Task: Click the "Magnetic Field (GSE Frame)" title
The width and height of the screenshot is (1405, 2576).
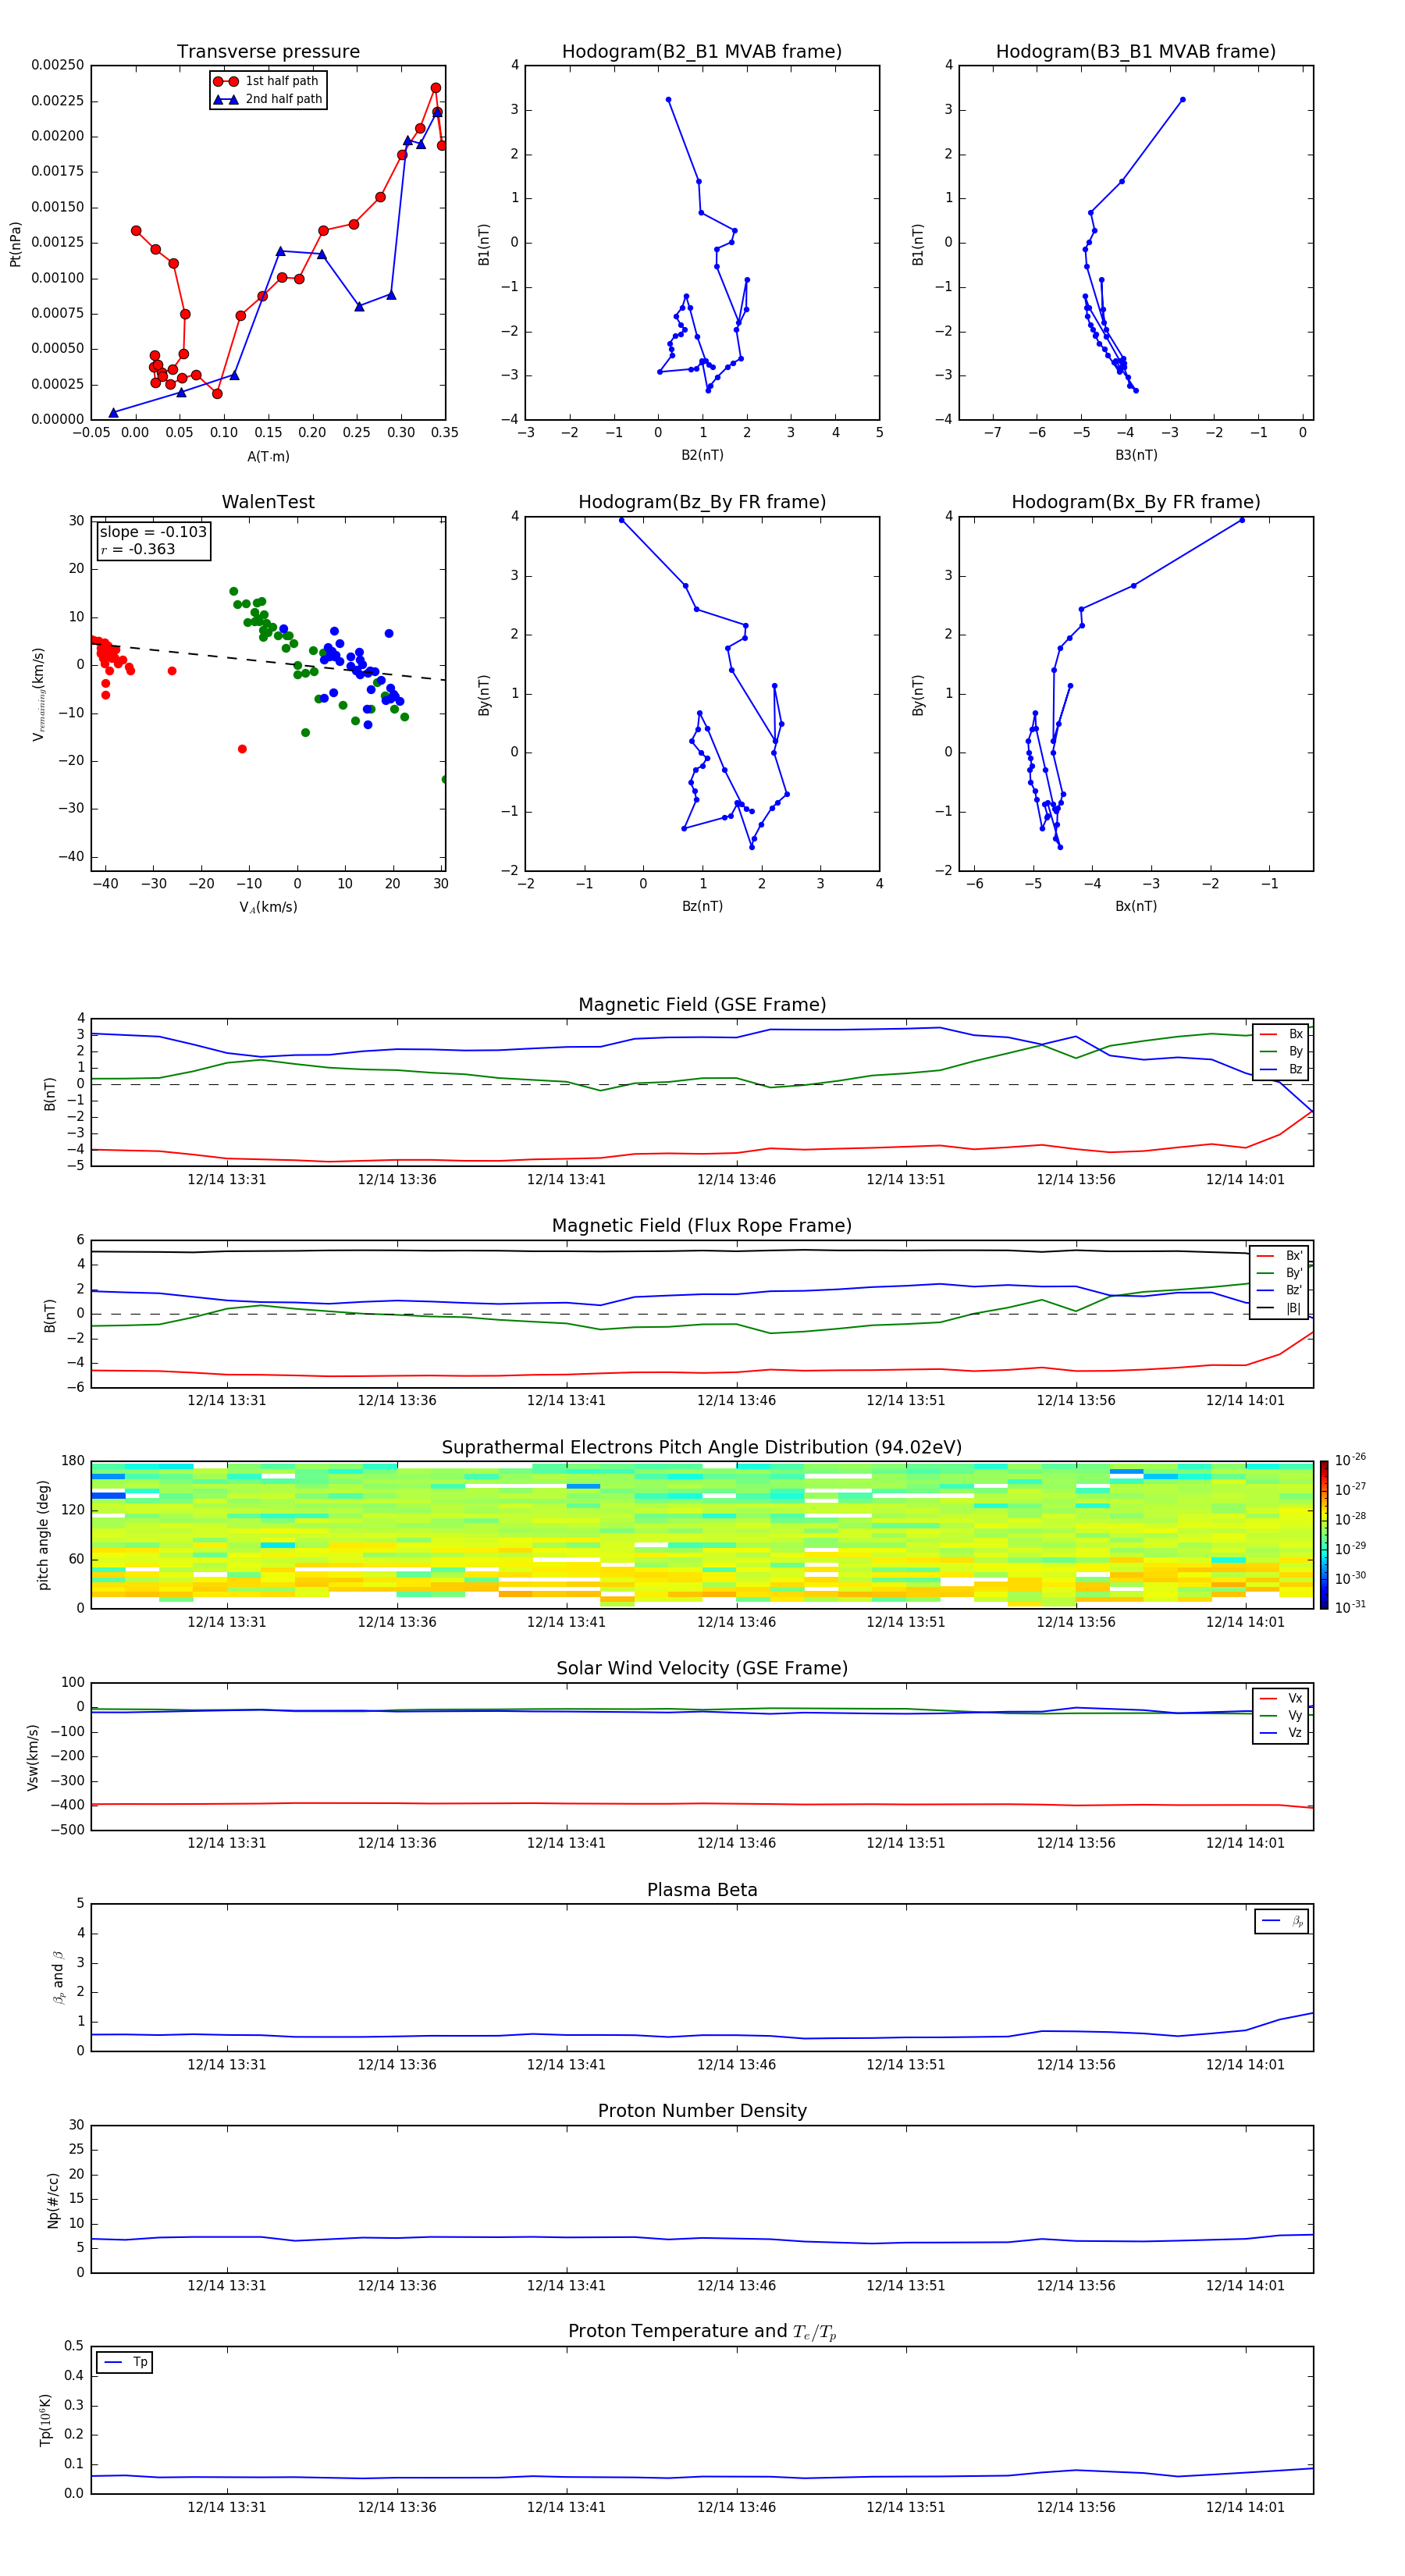Action: 702,1005
